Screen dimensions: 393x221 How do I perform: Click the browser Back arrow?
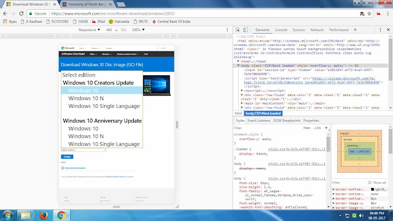point(6,13)
